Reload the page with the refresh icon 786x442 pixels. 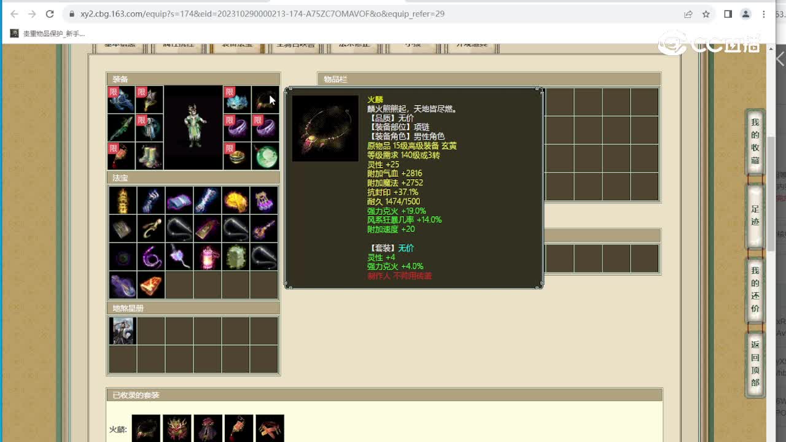click(x=50, y=14)
